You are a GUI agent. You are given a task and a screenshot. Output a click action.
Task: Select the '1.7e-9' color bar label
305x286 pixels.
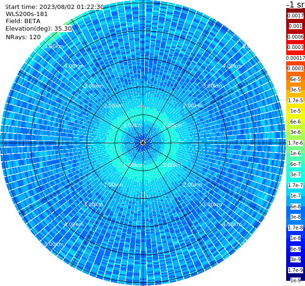coord(296,270)
